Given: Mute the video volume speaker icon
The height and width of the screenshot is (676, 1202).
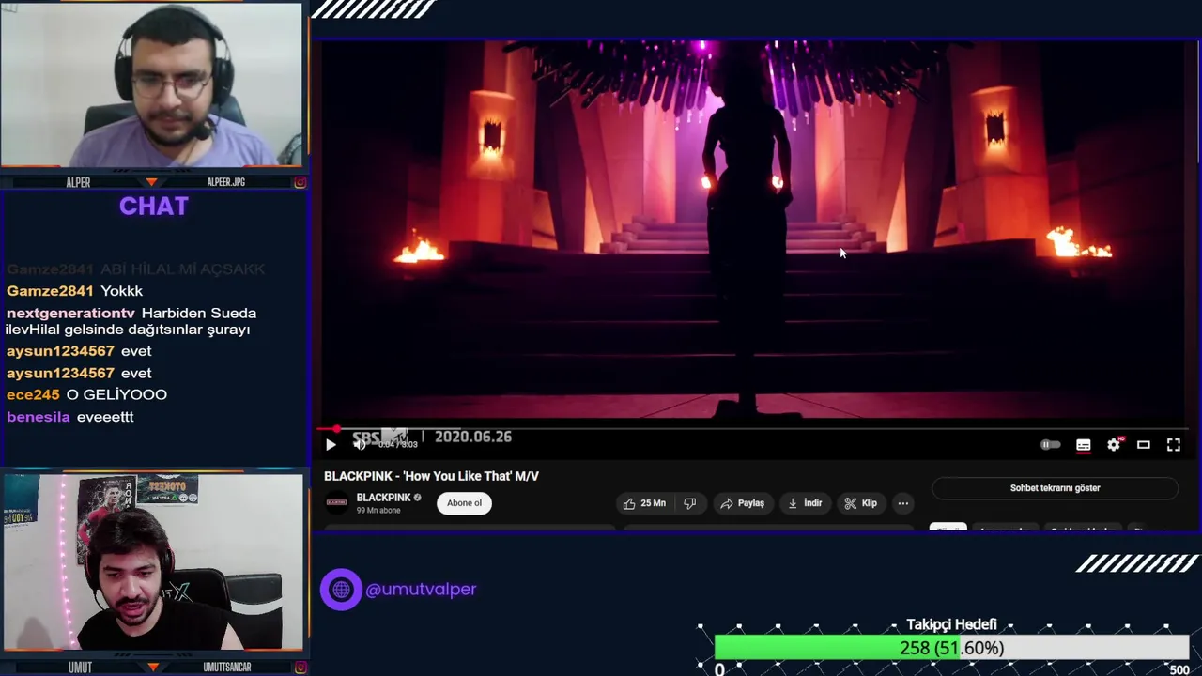Looking at the screenshot, I should click(360, 445).
